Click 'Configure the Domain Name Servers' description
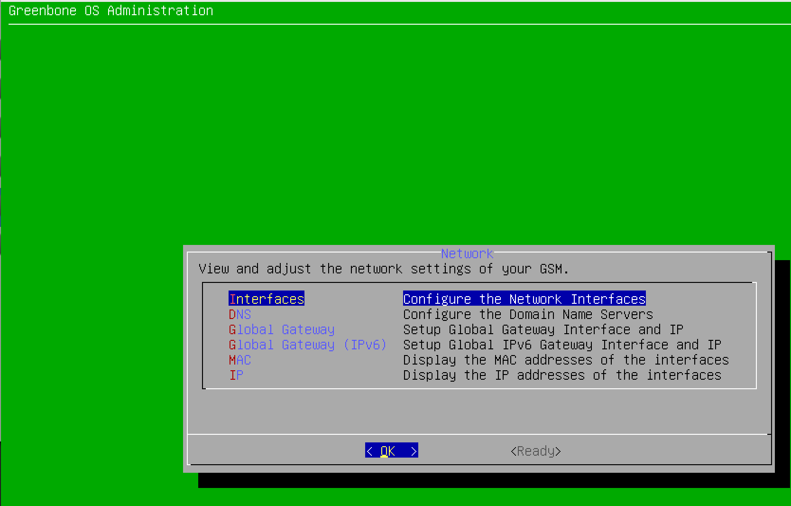Image resolution: width=791 pixels, height=506 pixels. [x=528, y=314]
